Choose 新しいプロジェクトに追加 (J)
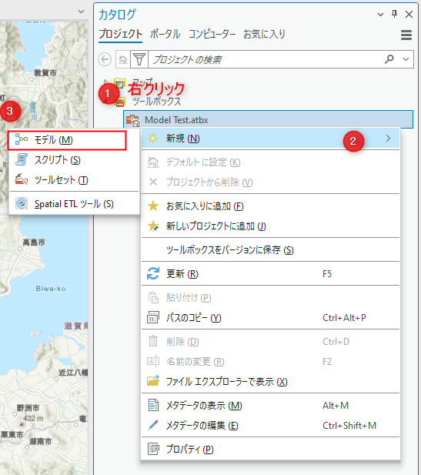 click(x=270, y=226)
